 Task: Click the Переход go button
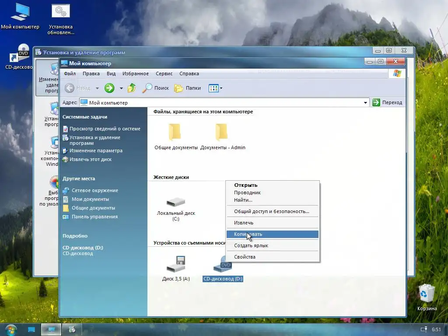pyautogui.click(x=388, y=102)
